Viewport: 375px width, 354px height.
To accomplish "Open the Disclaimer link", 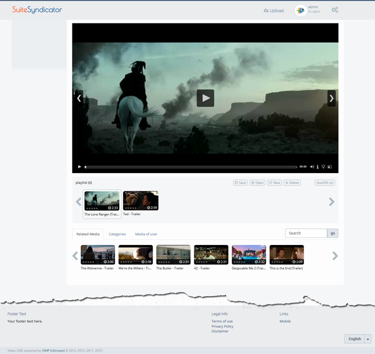I will click(x=220, y=331).
